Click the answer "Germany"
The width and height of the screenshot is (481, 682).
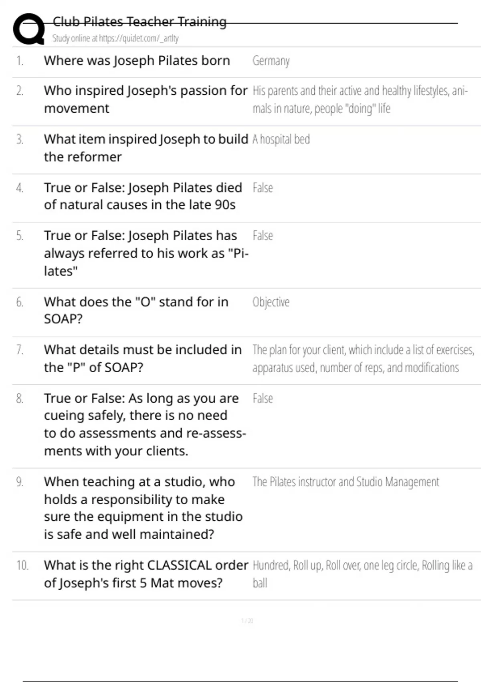[271, 61]
